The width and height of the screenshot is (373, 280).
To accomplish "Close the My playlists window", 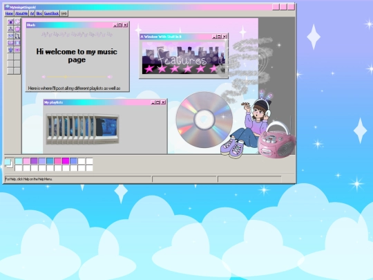I will click(163, 102).
